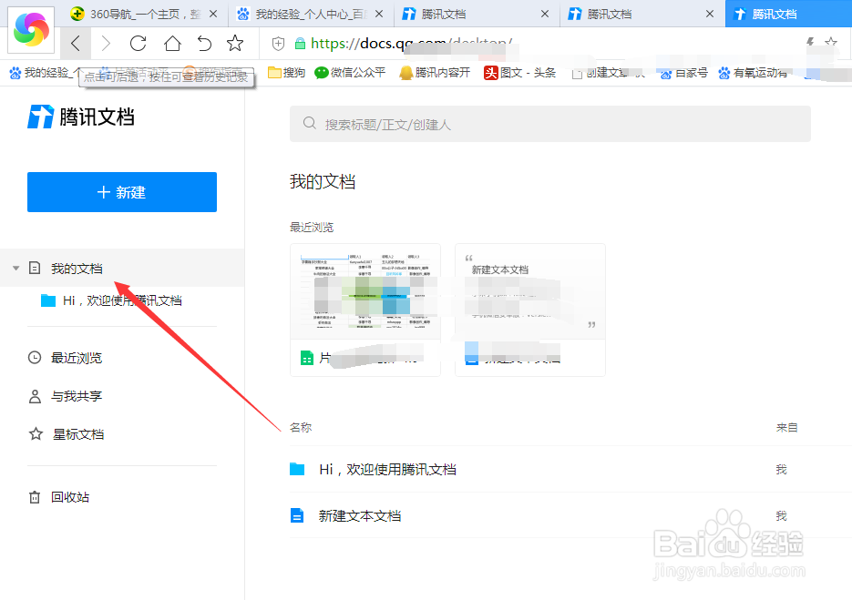This screenshot has height=600, width=852.
Task: Click the star icon beside 星标文档
Action: [33, 434]
